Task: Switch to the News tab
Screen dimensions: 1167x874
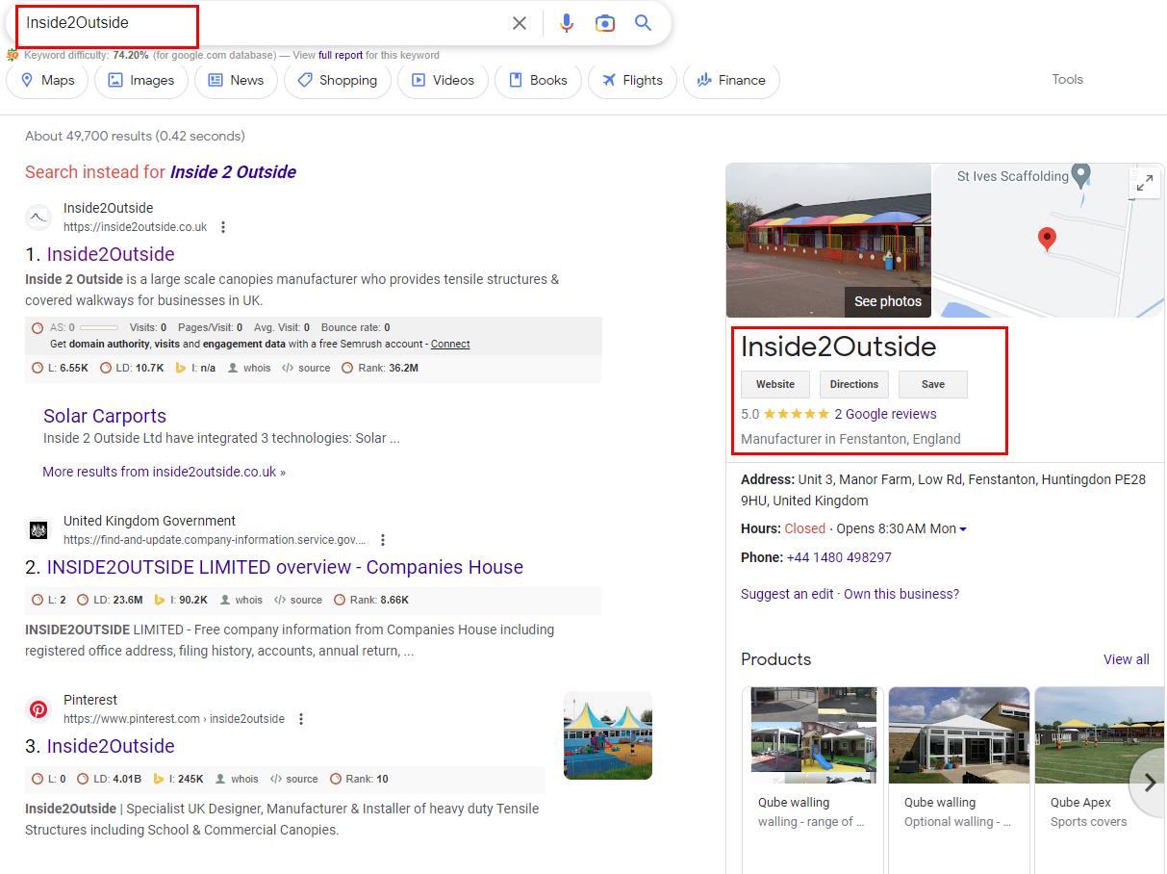Action: tap(236, 80)
